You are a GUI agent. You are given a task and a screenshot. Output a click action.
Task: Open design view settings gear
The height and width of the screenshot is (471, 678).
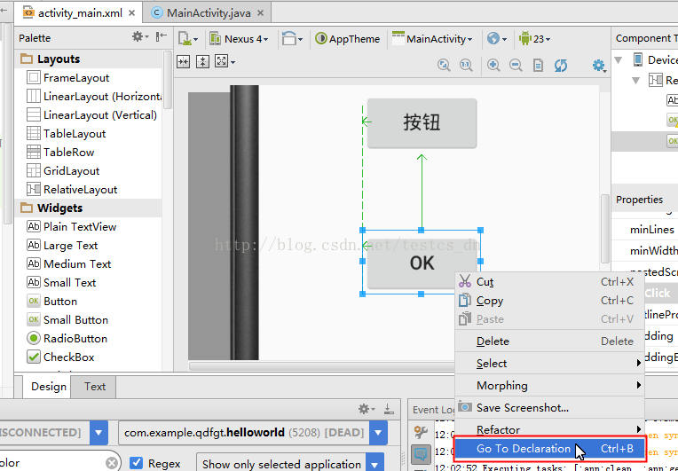pos(599,66)
